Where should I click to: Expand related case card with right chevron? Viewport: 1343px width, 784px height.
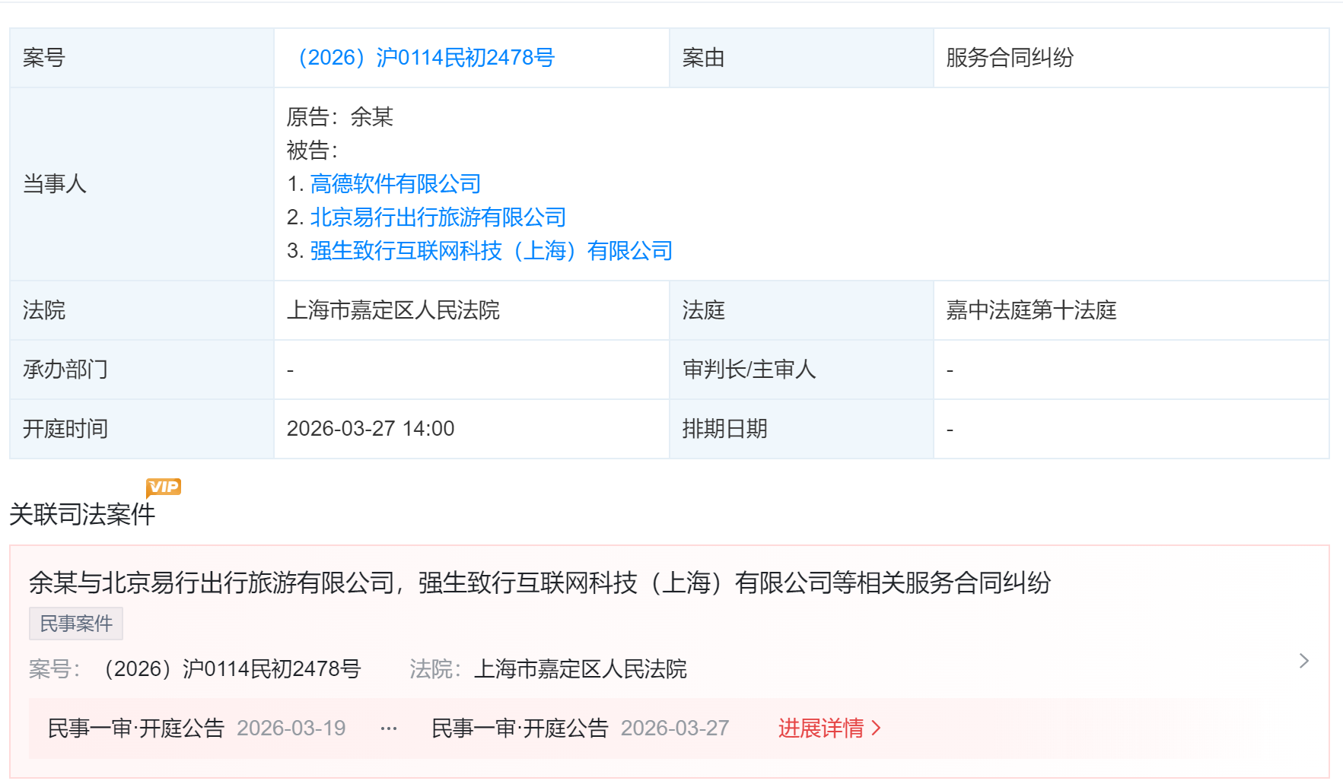coord(1304,661)
